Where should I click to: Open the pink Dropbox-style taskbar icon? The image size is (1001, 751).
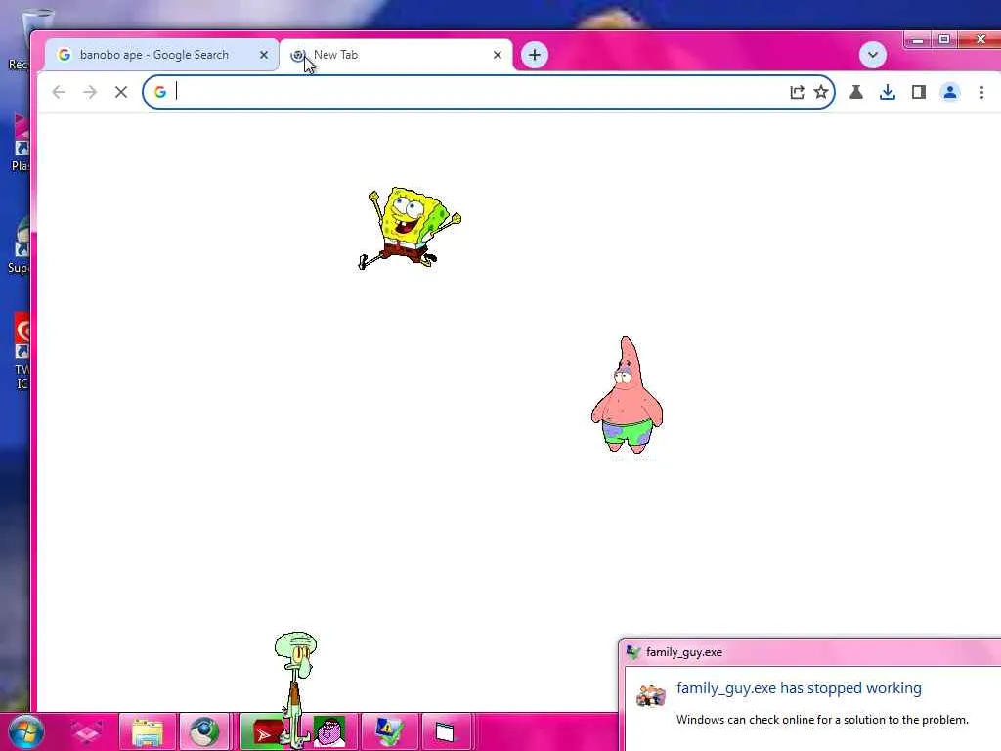86,731
